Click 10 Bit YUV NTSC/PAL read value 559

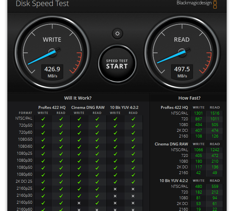215,186
